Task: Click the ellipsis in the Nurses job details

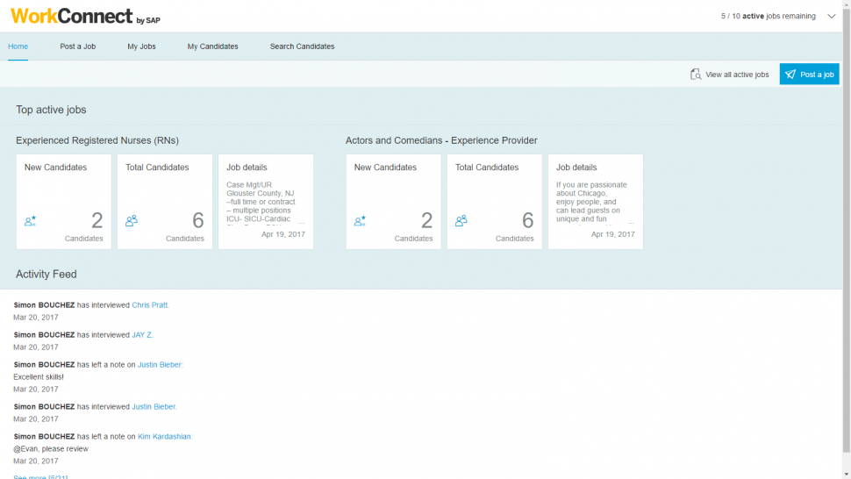Action: tap(301, 223)
